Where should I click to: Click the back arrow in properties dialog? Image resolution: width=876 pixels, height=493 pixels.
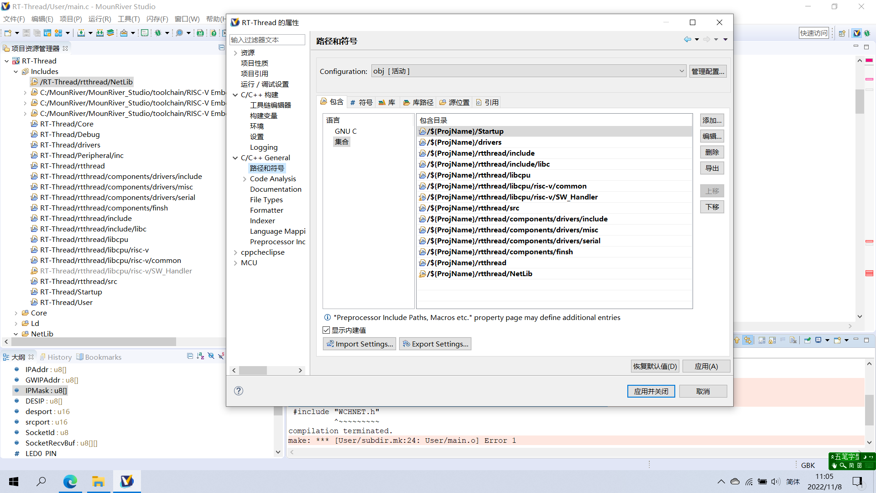point(687,39)
